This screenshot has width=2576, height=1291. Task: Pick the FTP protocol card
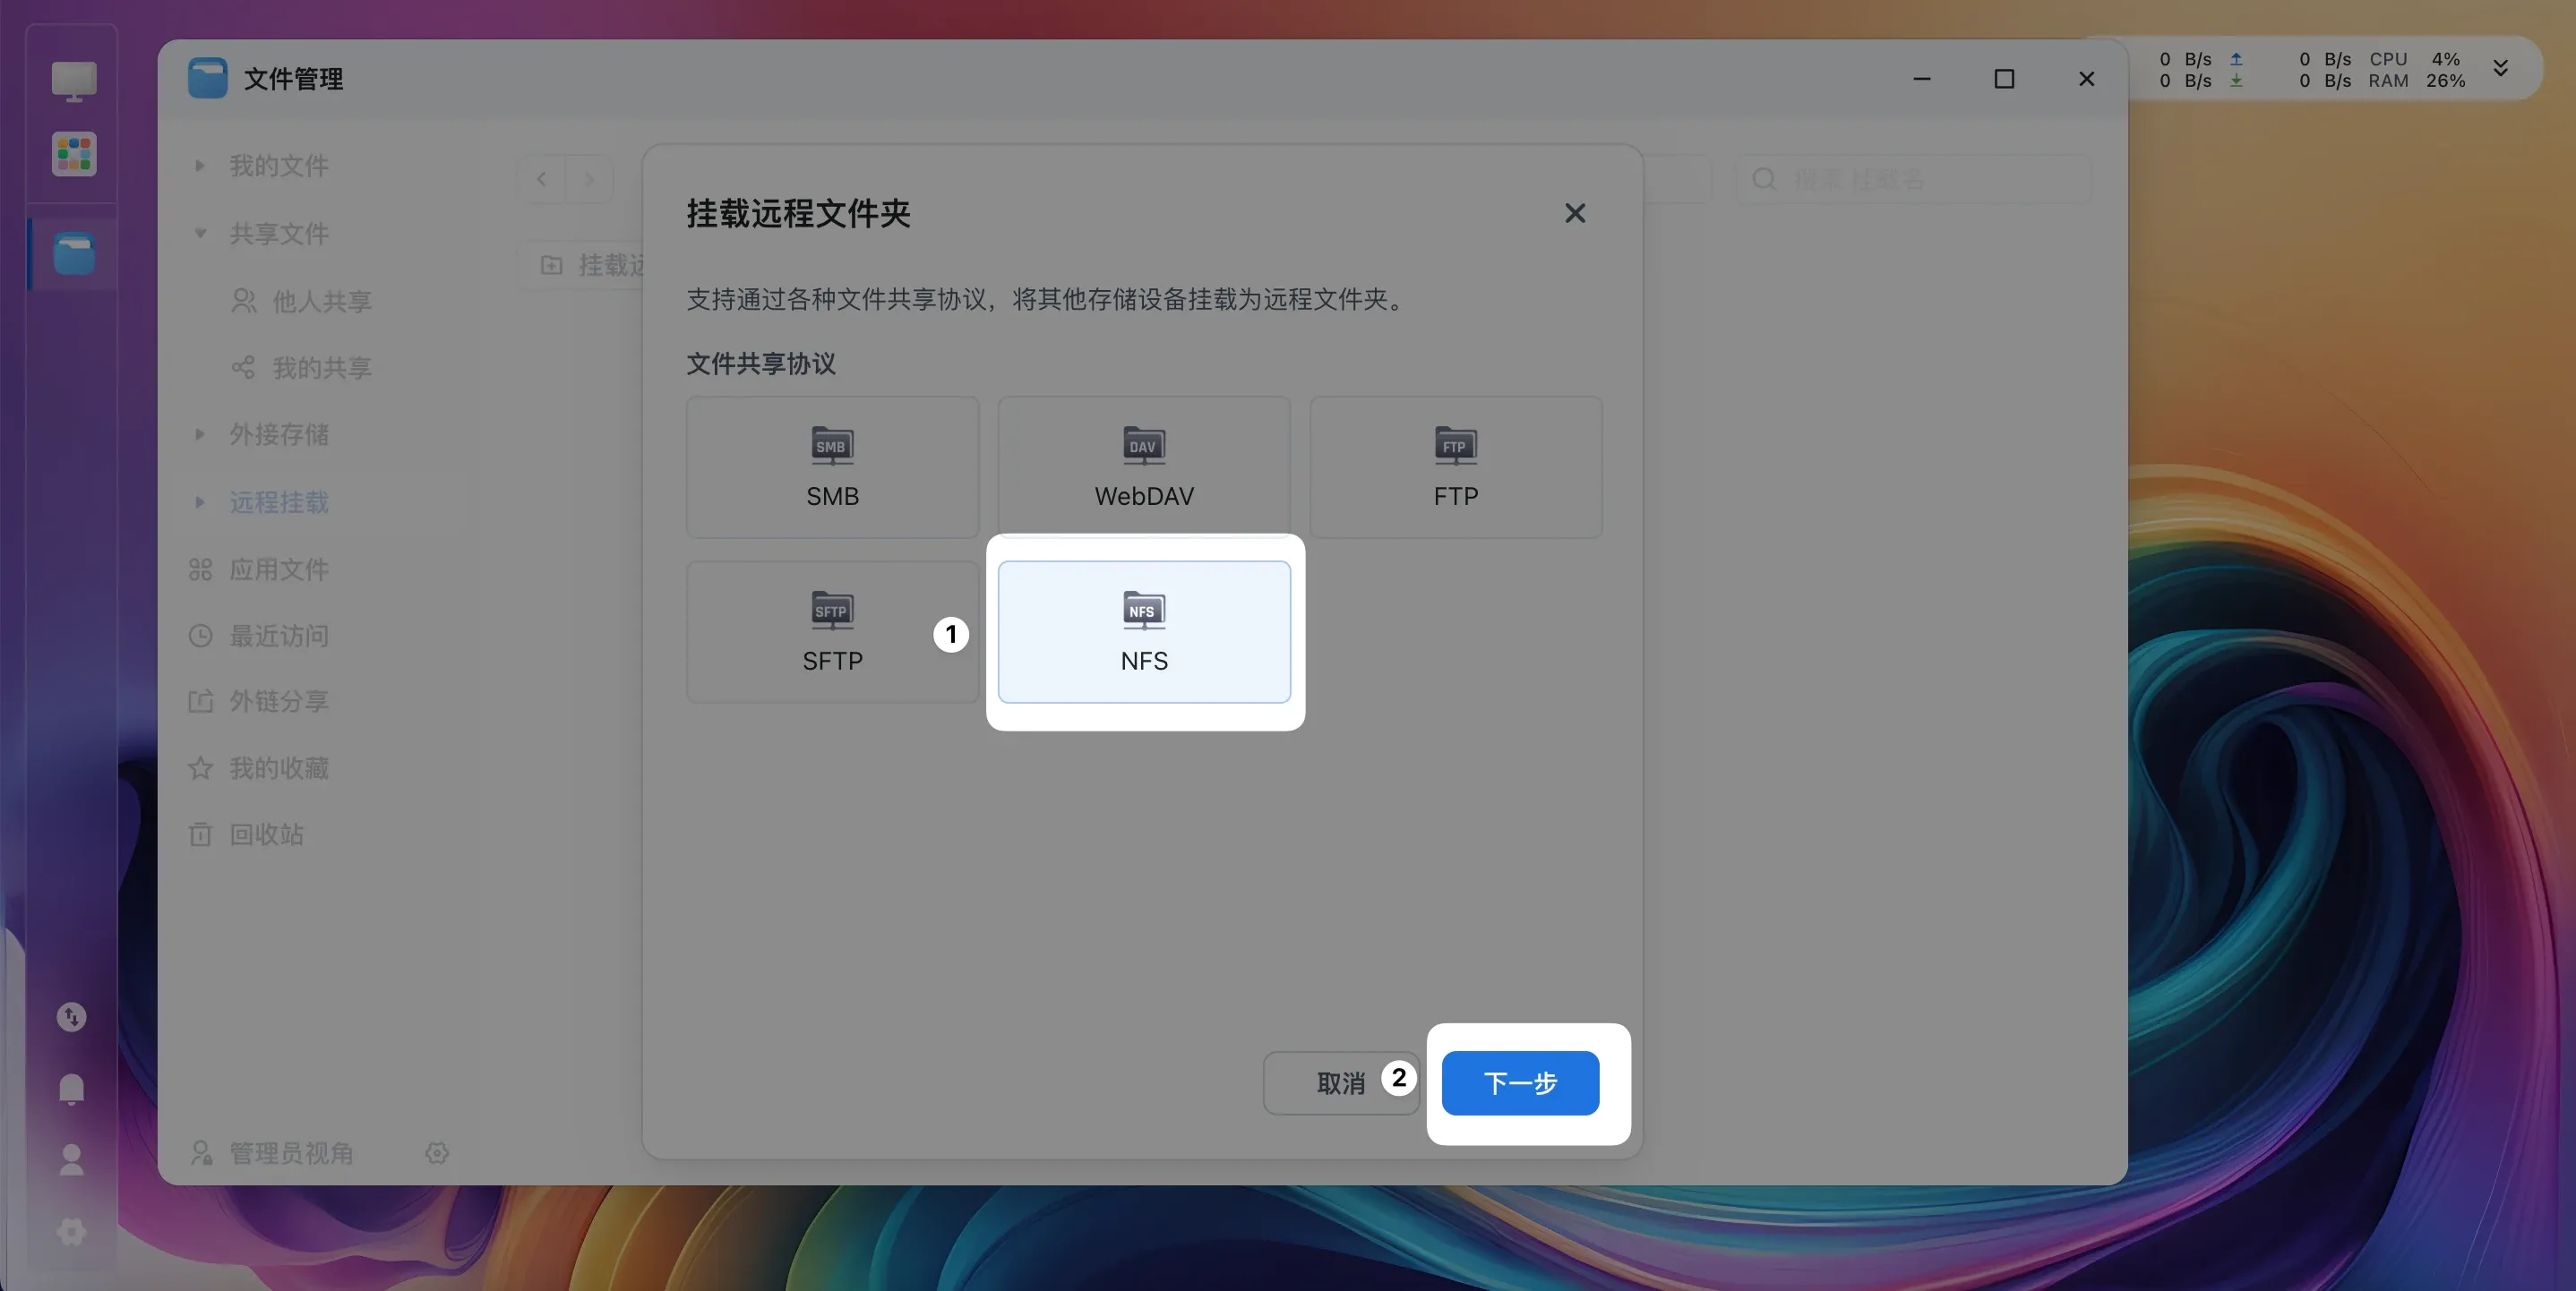click(1455, 466)
